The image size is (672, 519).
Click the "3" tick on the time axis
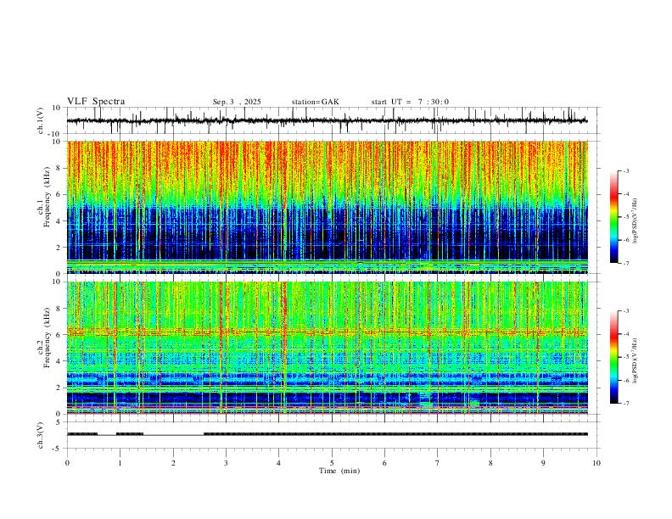(226, 463)
